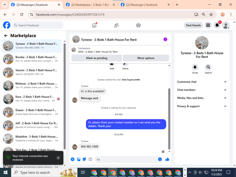The width and height of the screenshot is (236, 177).
Task: Open Task View on the taskbar
Action: (x=83, y=173)
